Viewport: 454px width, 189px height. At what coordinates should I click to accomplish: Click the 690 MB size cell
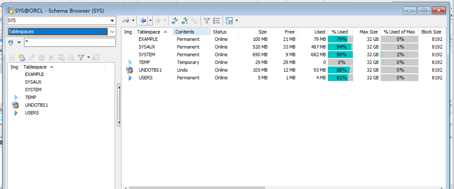coord(260,55)
